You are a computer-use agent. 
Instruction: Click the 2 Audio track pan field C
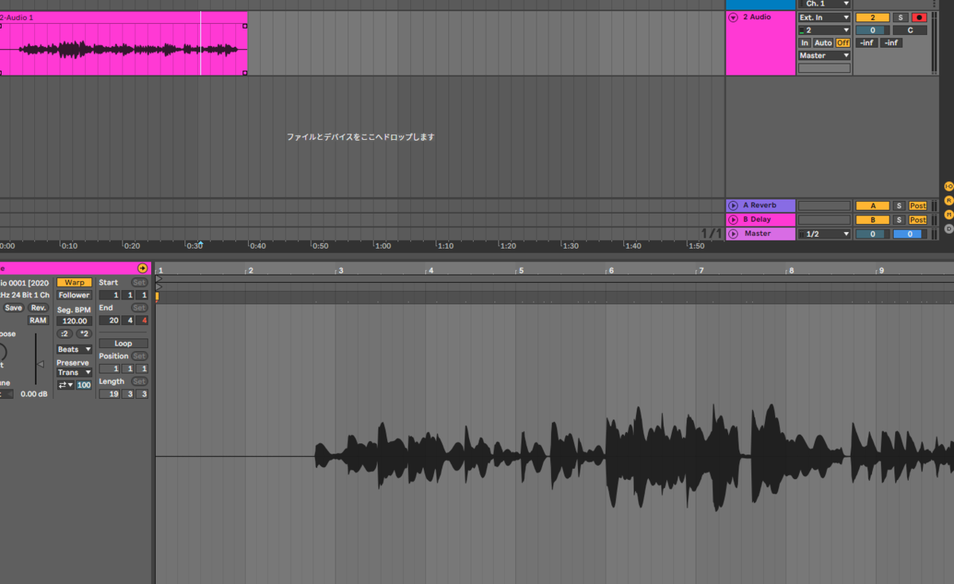(x=909, y=30)
